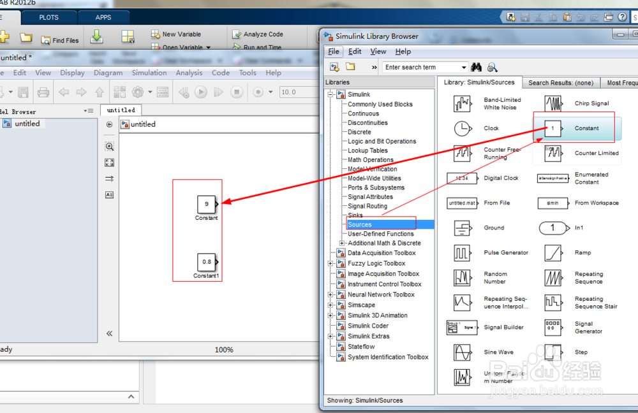Select the Repeating Sequence block
638x413 pixels.
(553, 278)
